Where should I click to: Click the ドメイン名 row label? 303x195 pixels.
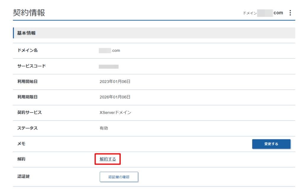coord(28,50)
